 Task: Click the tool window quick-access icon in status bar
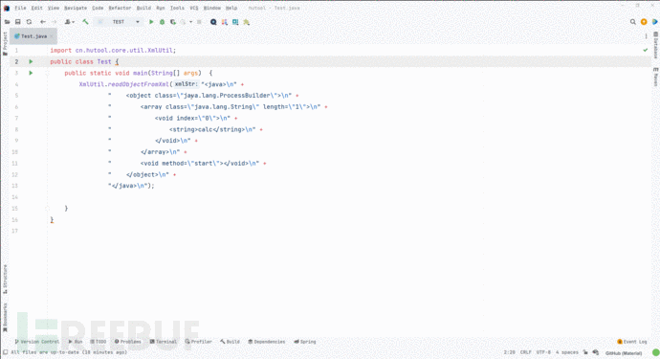click(5, 352)
